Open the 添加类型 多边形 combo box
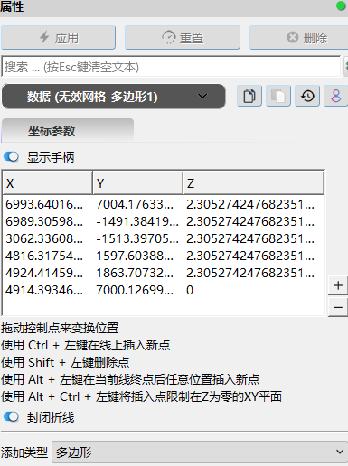The width and height of the screenshot is (348, 466). click(x=200, y=452)
